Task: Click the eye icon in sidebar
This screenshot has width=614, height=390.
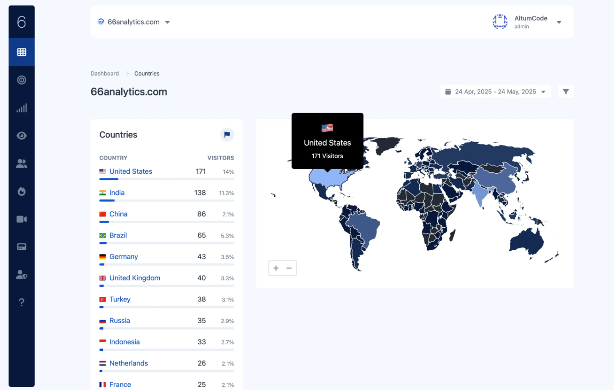Action: click(22, 136)
